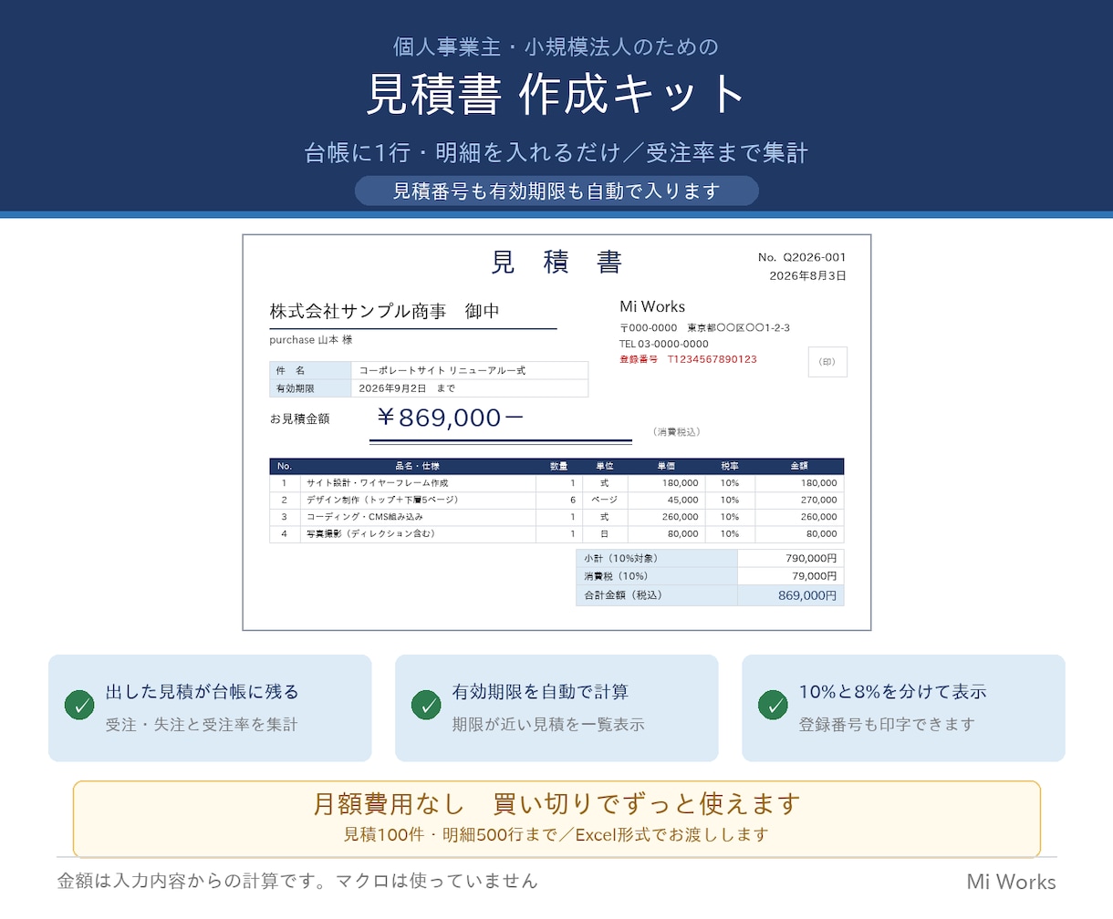This screenshot has height=919, width=1113.
Task: Click the 金額 cell 80,000 in the 写真撮影 row
Action: [799, 533]
